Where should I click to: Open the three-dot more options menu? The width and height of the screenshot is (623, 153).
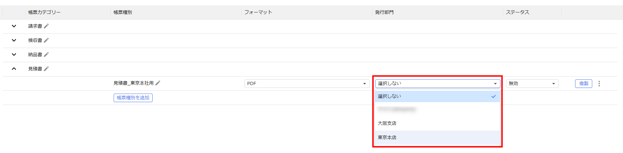[x=599, y=84]
